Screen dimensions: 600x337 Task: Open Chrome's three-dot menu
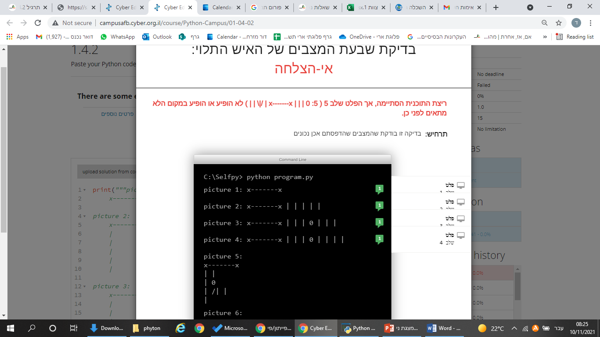[x=591, y=22]
